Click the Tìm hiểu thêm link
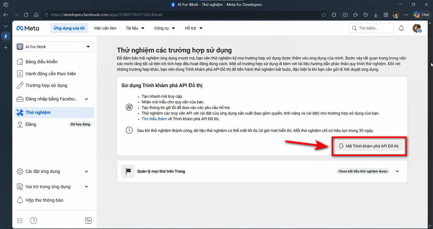 154,119
